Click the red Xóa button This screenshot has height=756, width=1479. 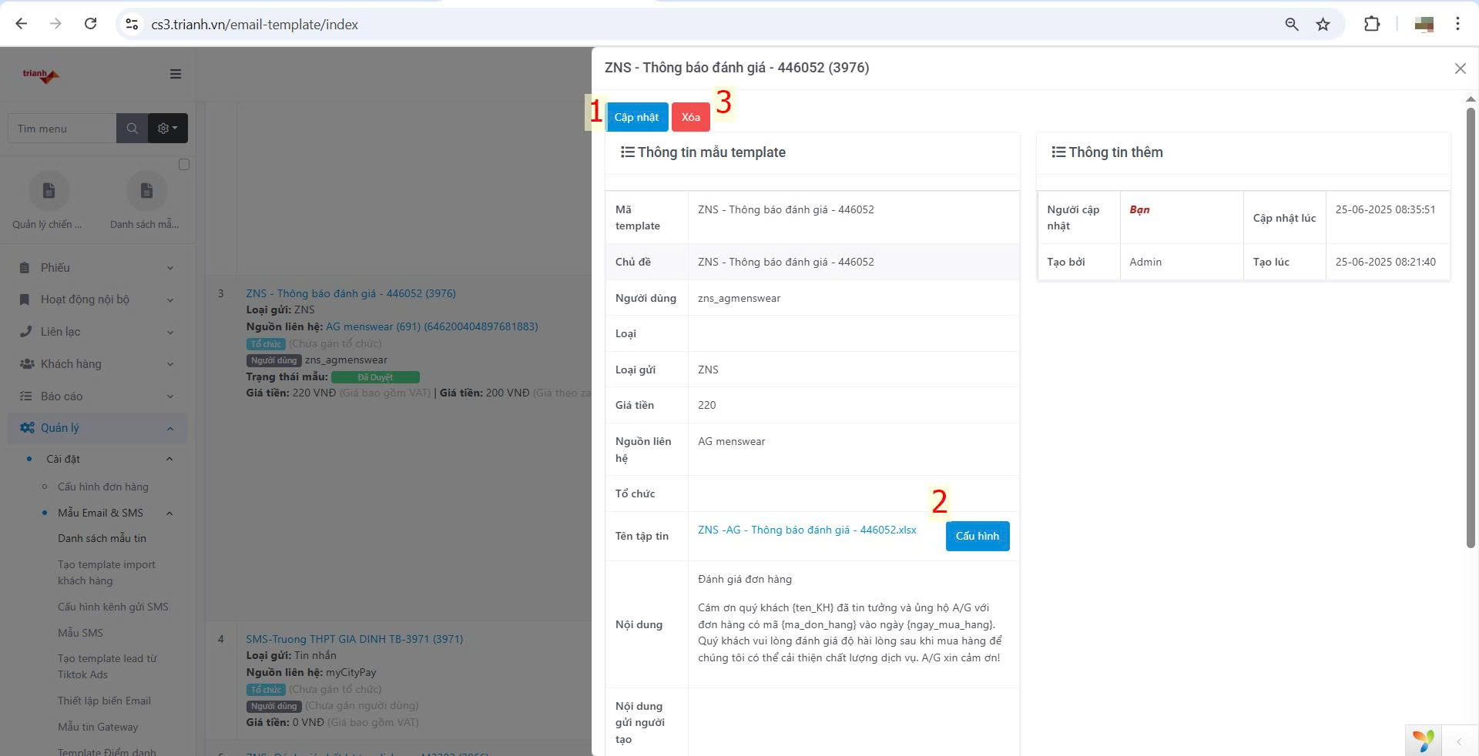(x=690, y=117)
